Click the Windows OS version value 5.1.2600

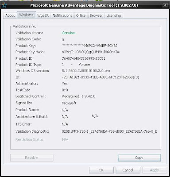[x=86, y=71]
